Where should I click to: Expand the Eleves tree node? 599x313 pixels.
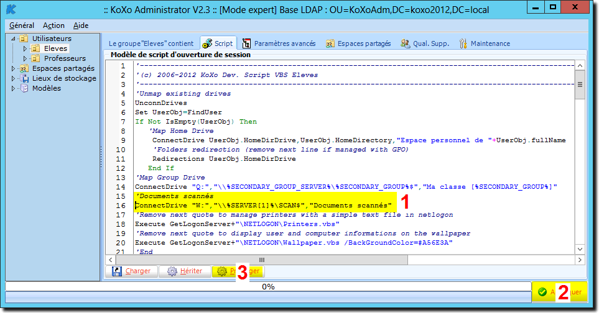[25, 48]
